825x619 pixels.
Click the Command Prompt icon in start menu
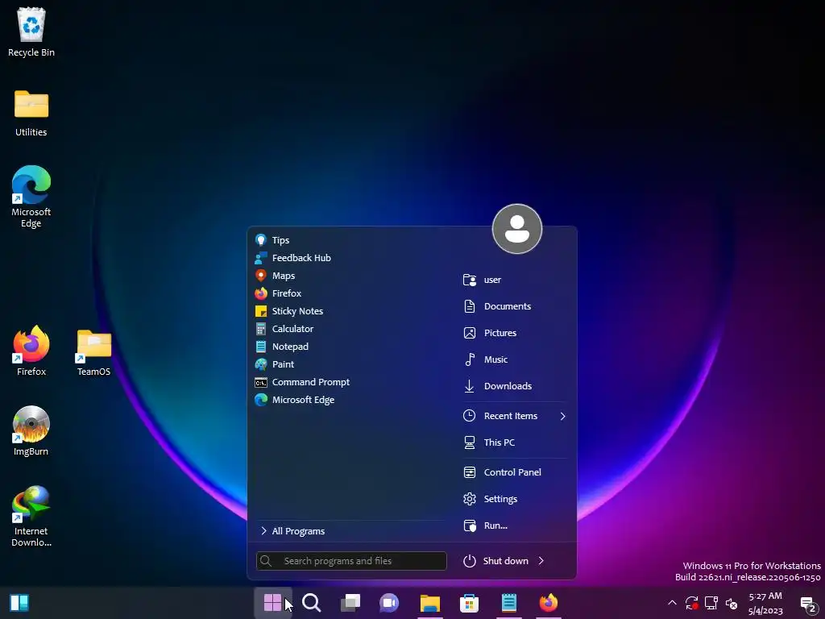(261, 382)
